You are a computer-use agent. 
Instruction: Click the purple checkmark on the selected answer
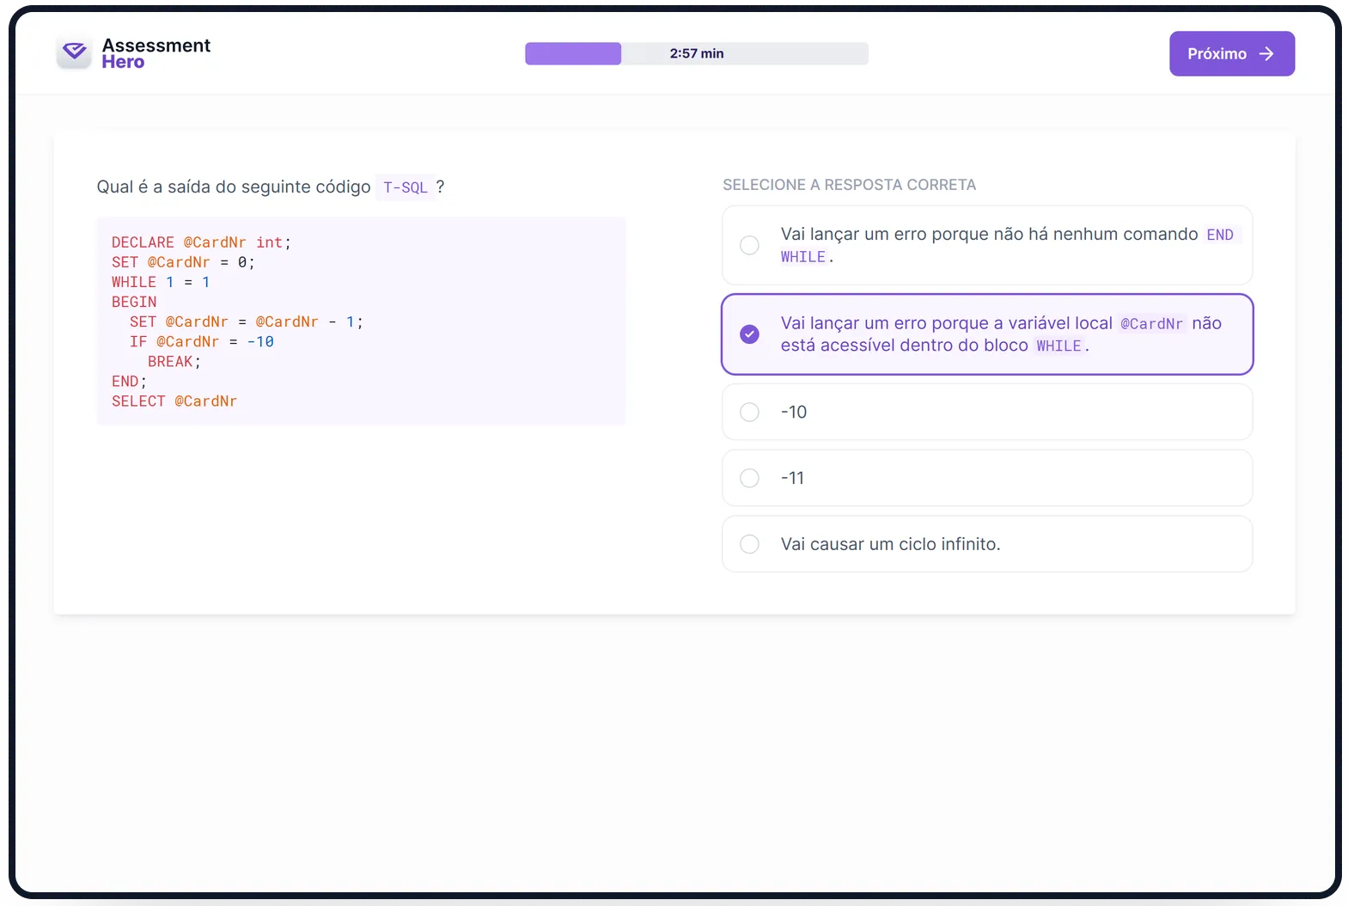pos(749,334)
